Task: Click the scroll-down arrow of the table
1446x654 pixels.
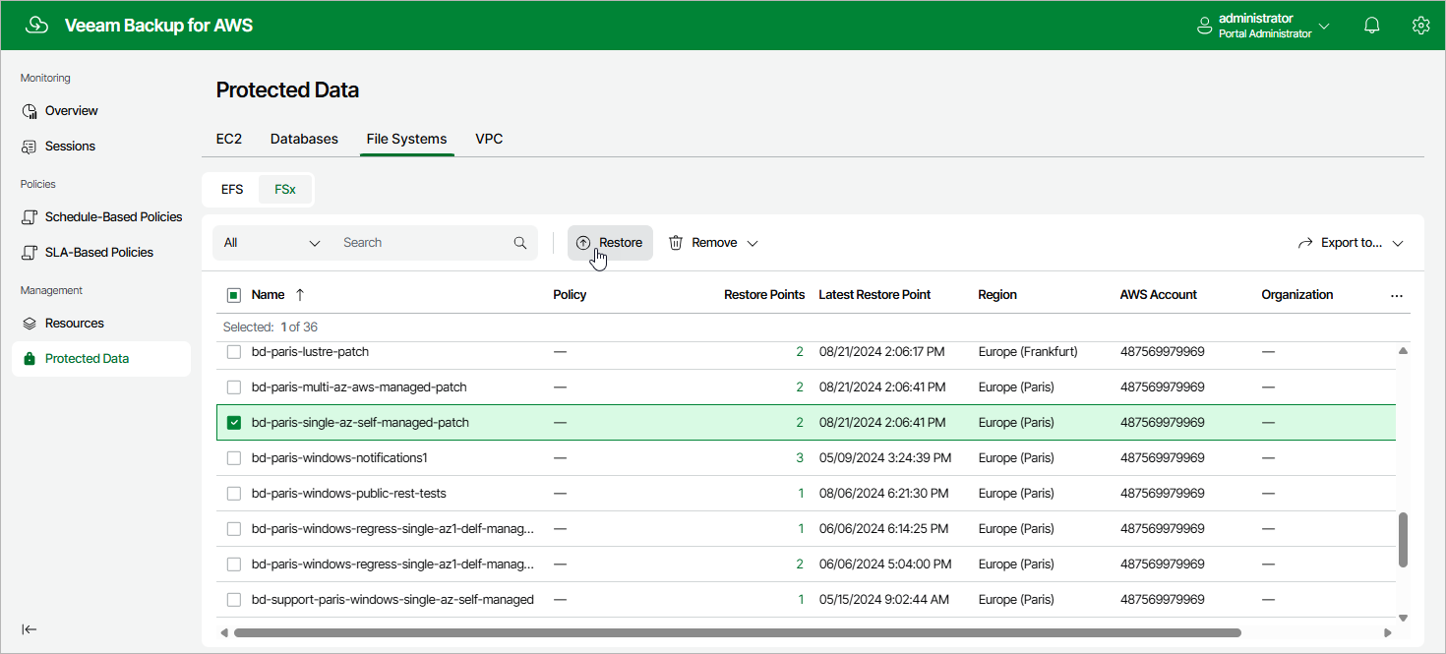Action: (1403, 618)
